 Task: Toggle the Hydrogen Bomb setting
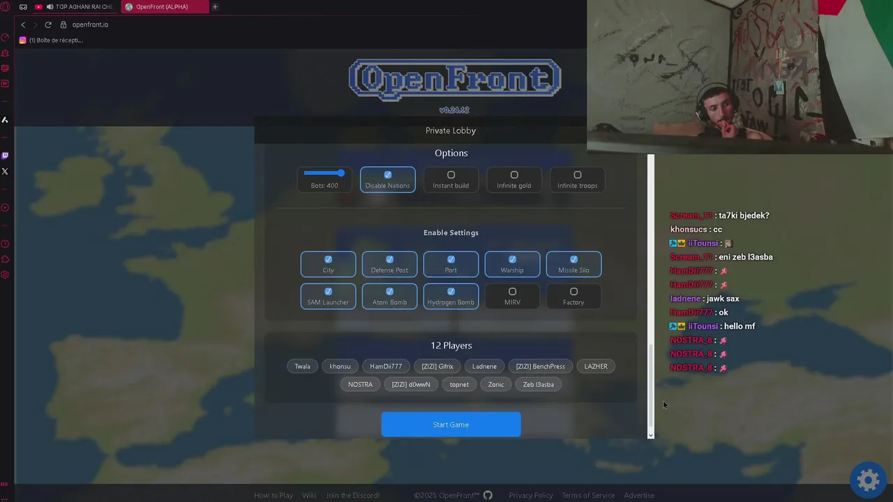coord(451,296)
